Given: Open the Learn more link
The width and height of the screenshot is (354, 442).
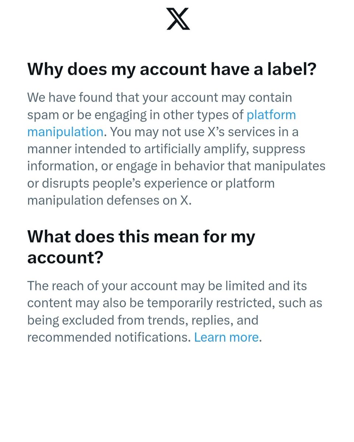Looking at the screenshot, I should tap(226, 337).
